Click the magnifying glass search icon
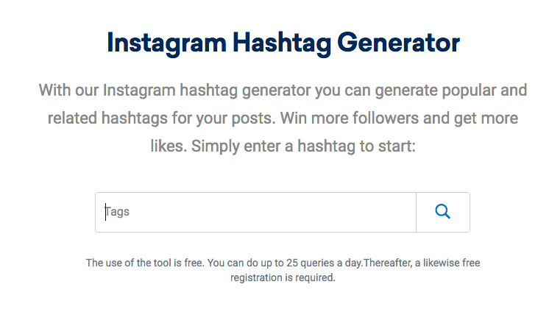 [x=442, y=212]
